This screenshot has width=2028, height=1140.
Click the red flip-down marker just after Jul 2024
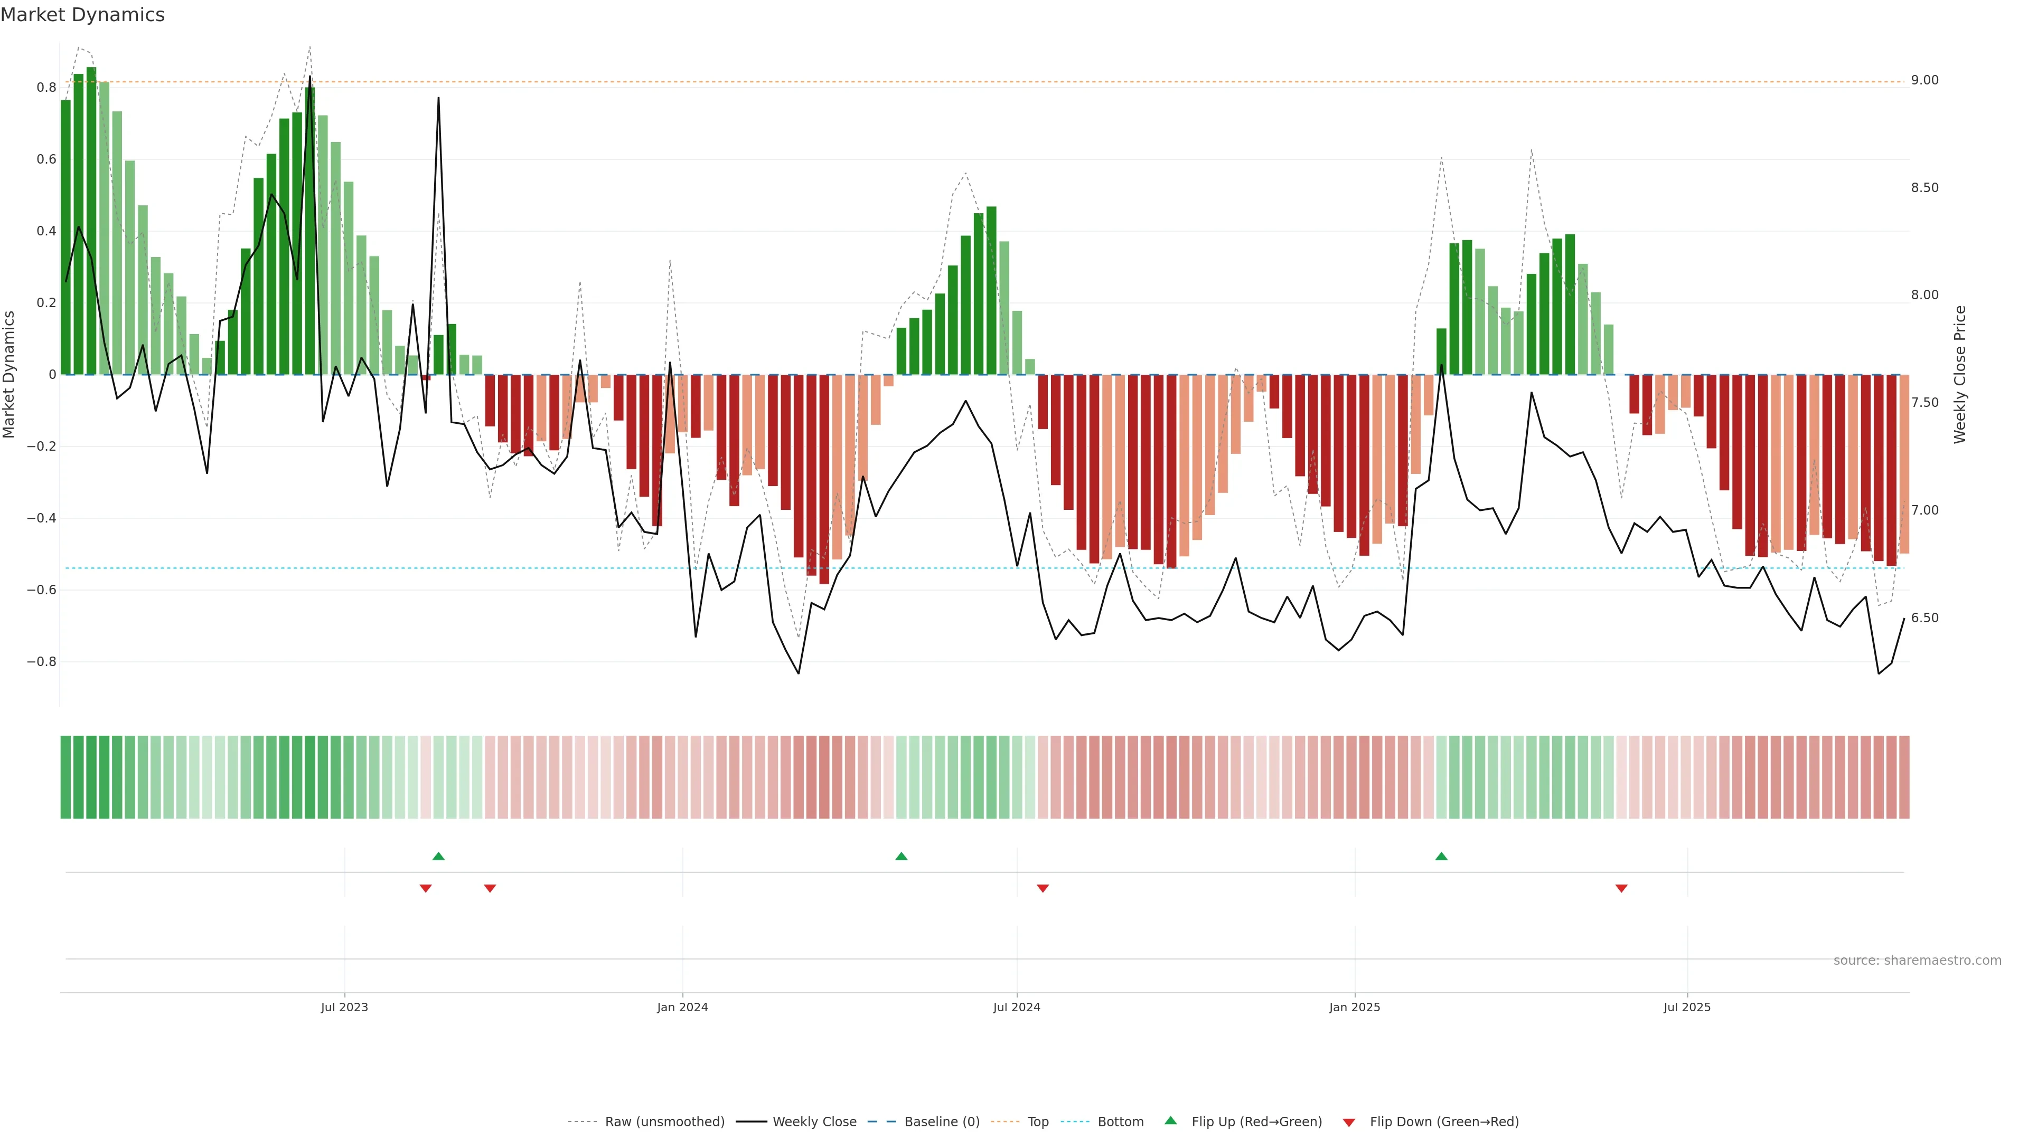click(1043, 888)
